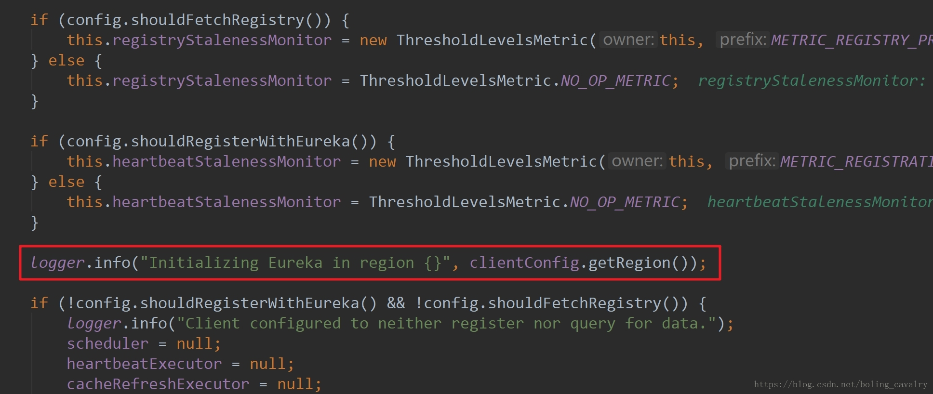Click ThresholdLevelsMetric constructor on heartbeatStalenessMonitor line

click(501, 161)
